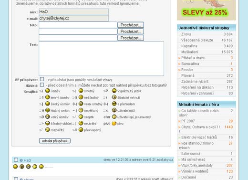Open 'Vtipy,fórky,anekdoty' forum topic
This screenshot has width=248, height=180.
pos(197,166)
